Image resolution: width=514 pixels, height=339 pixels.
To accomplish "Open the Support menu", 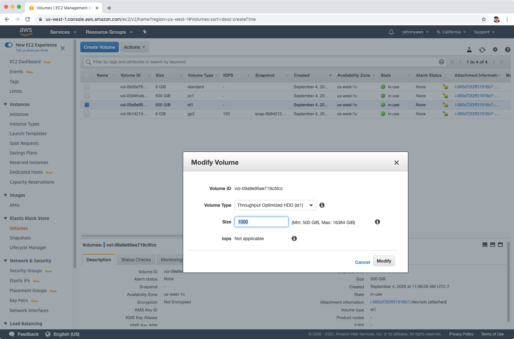I will (484, 32).
